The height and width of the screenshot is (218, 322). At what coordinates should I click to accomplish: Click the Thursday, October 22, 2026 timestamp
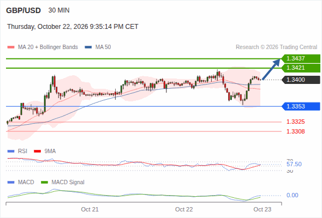[73, 27]
